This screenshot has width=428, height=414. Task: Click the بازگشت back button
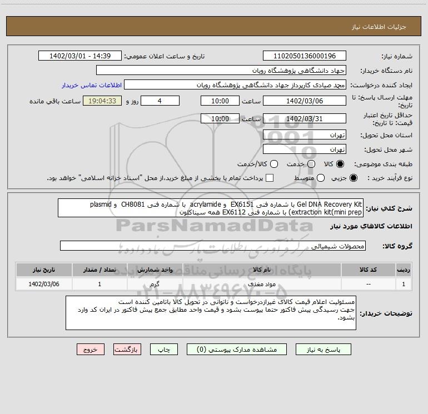[x=127, y=350]
